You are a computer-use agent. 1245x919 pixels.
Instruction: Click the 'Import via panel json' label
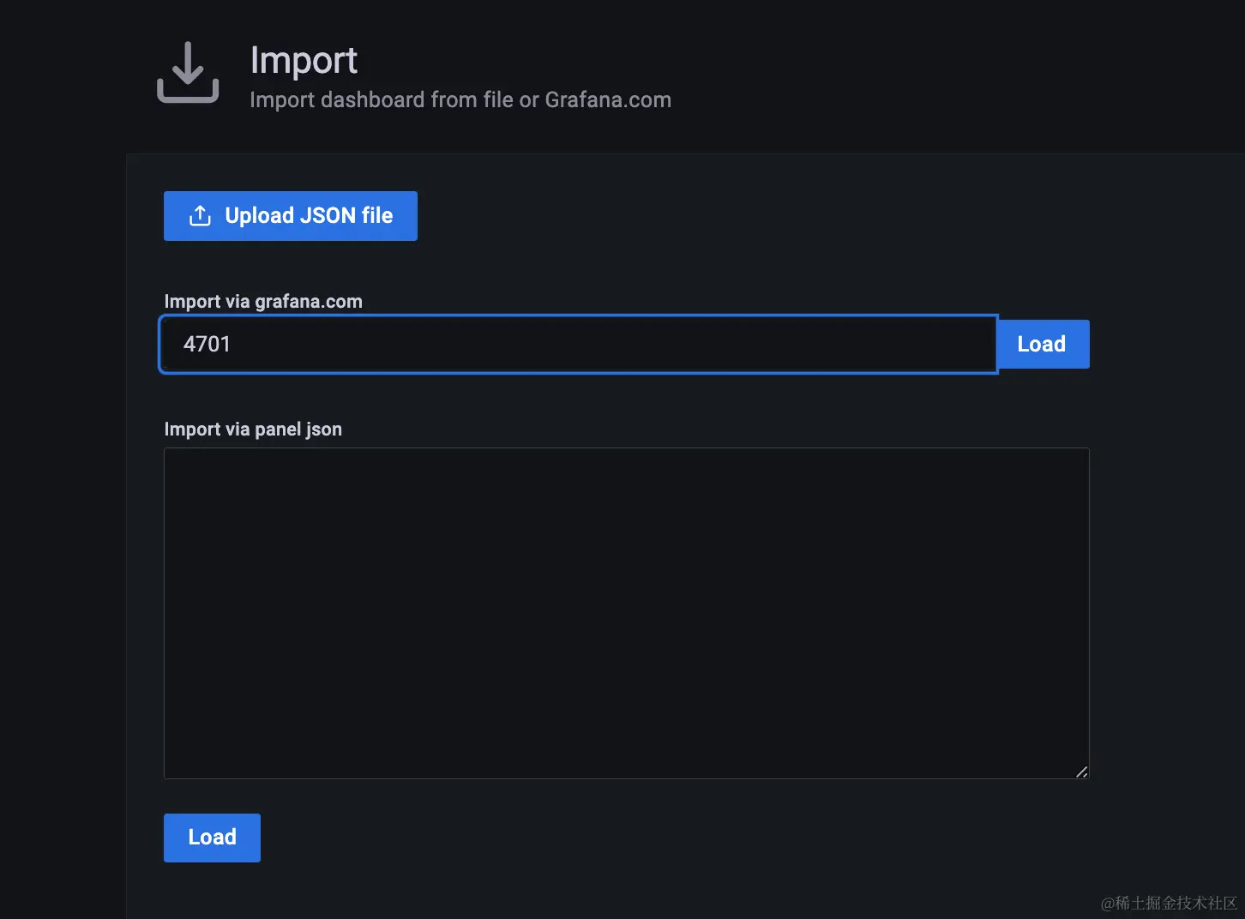pyautogui.click(x=253, y=429)
